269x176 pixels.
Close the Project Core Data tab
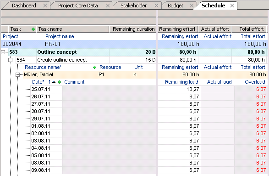click(108, 6)
